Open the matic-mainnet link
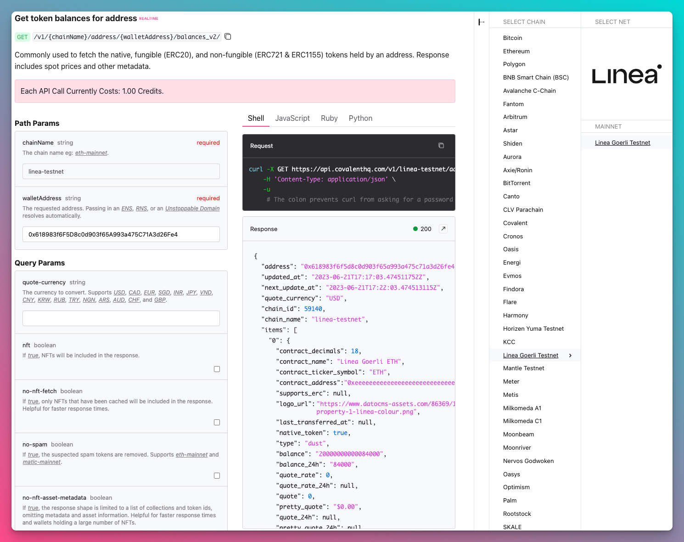684x542 pixels. pos(42,462)
